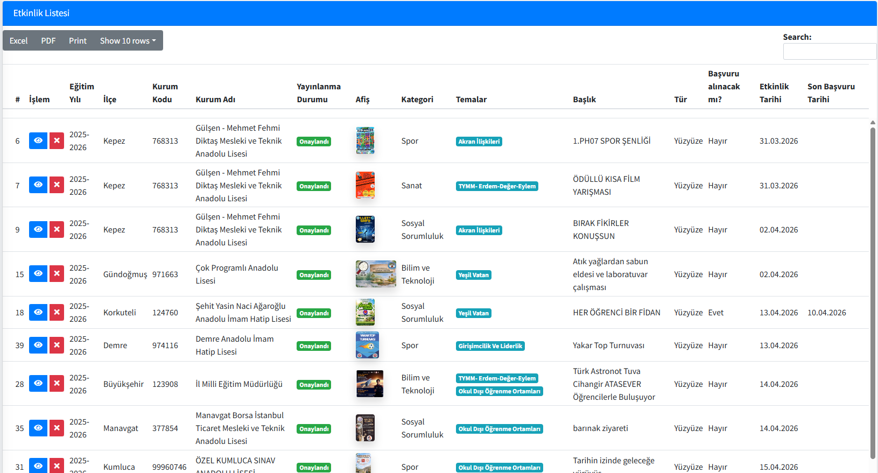
Task: Remove the Yakar Top Turnuvası entry
Action: point(57,345)
